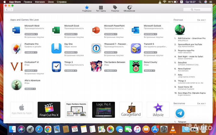Viewport: 216px width, 135px height.
Task: Open the Microsoft Outlook app icon
Action: (x=136, y=30)
